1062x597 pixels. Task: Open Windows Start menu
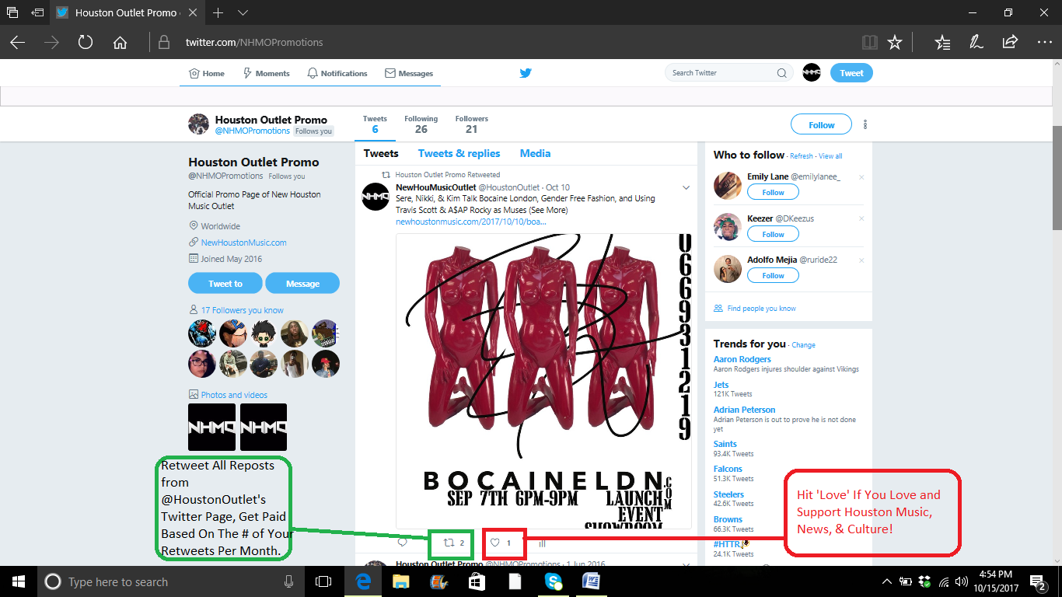[x=18, y=581]
